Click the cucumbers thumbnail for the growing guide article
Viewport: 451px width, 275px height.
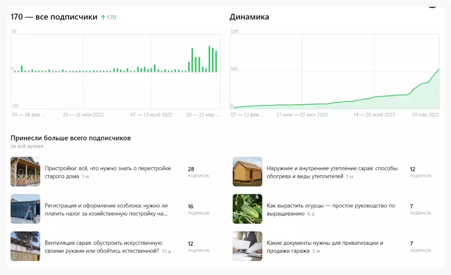[247, 209]
